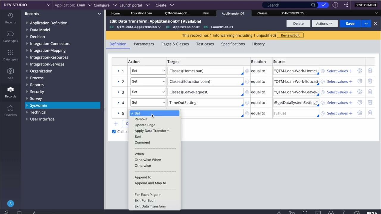Open the Dev Studio switcher dropdown
This screenshot has height=214, width=381.
coord(49,5)
